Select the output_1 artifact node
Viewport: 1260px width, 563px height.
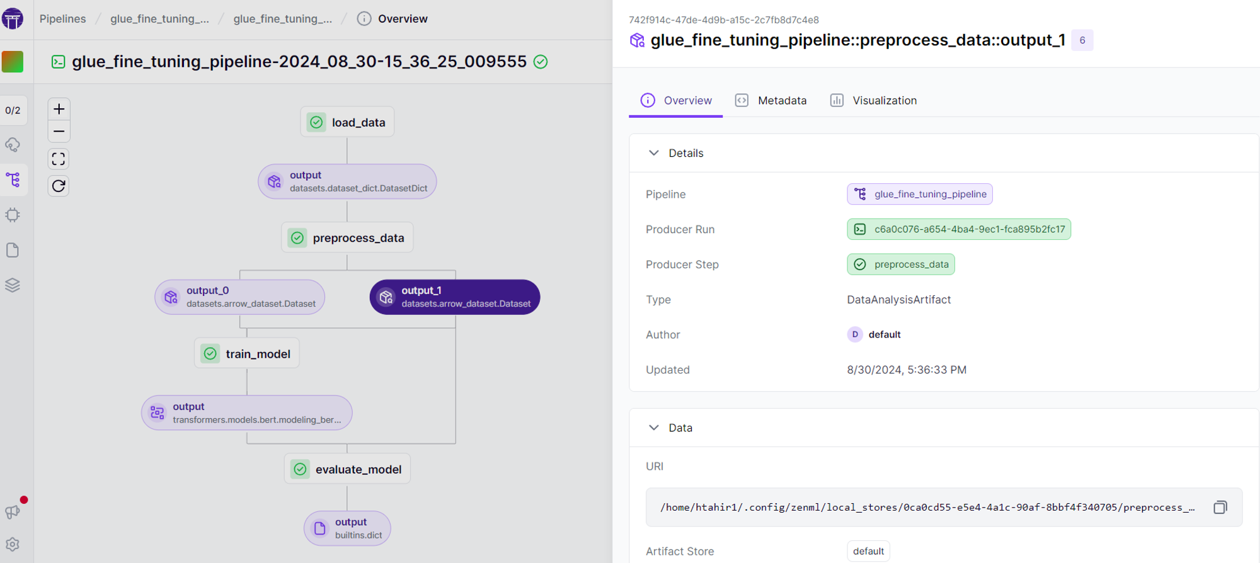(455, 297)
